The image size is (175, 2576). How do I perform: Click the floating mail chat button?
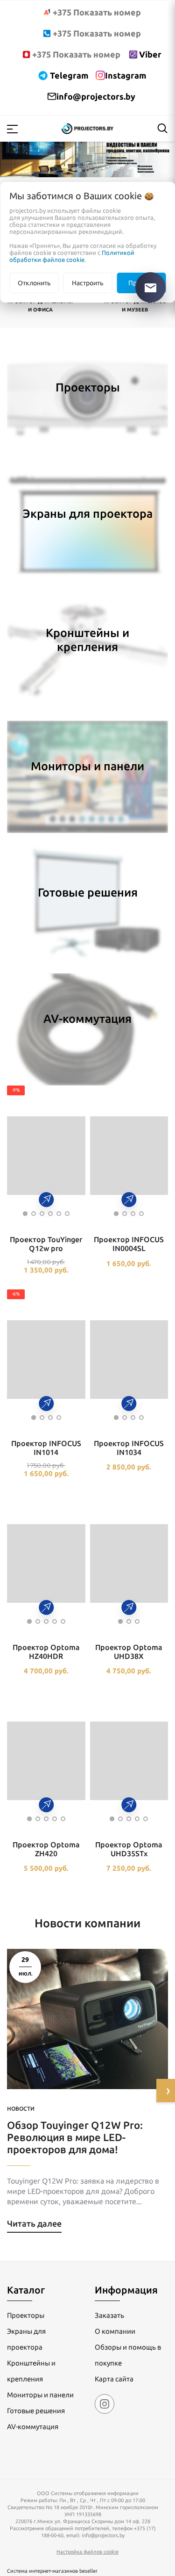click(150, 287)
